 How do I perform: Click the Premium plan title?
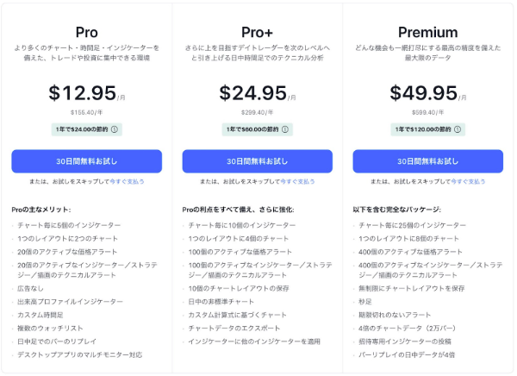[428, 33]
